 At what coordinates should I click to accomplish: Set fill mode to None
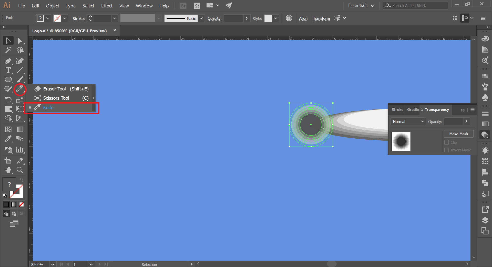click(22, 204)
